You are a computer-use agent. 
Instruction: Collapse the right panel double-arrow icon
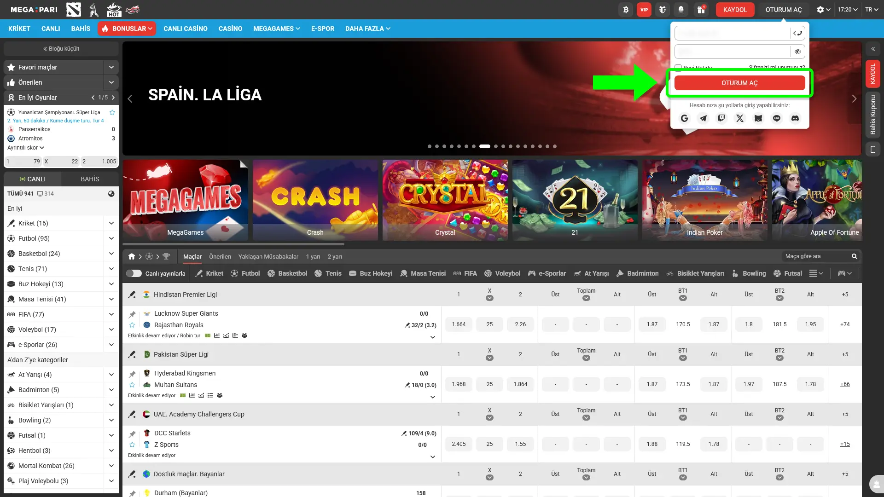(872, 48)
